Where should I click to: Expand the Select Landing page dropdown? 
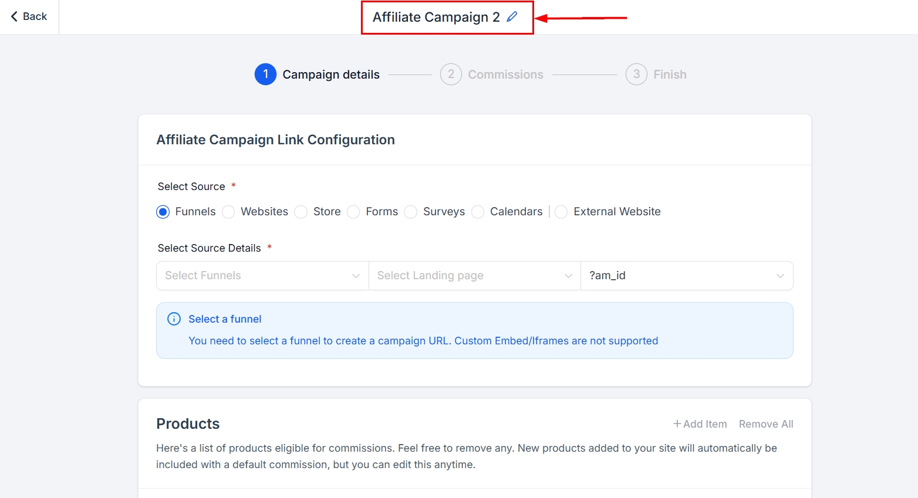pos(474,276)
